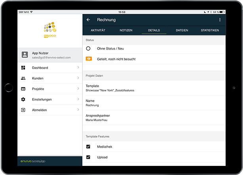Image resolution: width=243 pixels, height=175 pixels.
Task: Tap the Projekt Daten section header
Action: [x=154, y=76]
